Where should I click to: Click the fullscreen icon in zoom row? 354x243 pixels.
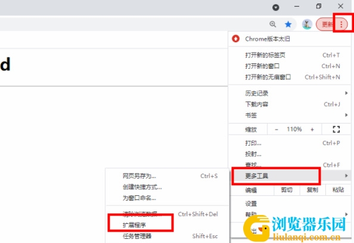click(336, 130)
